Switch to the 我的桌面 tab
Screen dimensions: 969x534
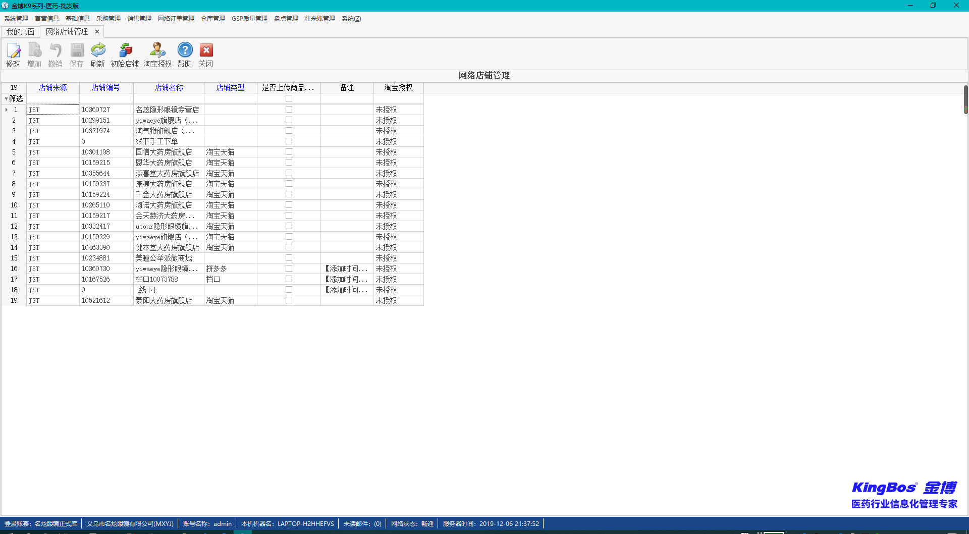pos(20,32)
